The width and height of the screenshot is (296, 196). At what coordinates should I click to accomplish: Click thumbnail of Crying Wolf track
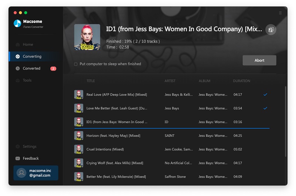click(x=79, y=163)
